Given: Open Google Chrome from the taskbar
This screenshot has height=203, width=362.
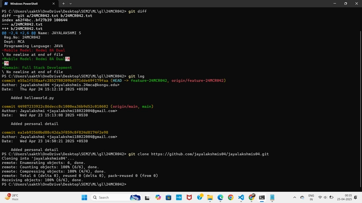Looking at the screenshot, I should (x=231, y=198).
